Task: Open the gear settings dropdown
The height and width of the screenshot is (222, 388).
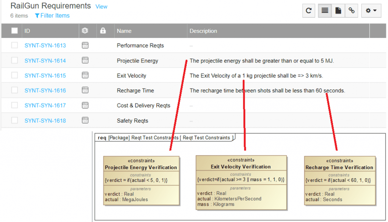Action: point(371,11)
